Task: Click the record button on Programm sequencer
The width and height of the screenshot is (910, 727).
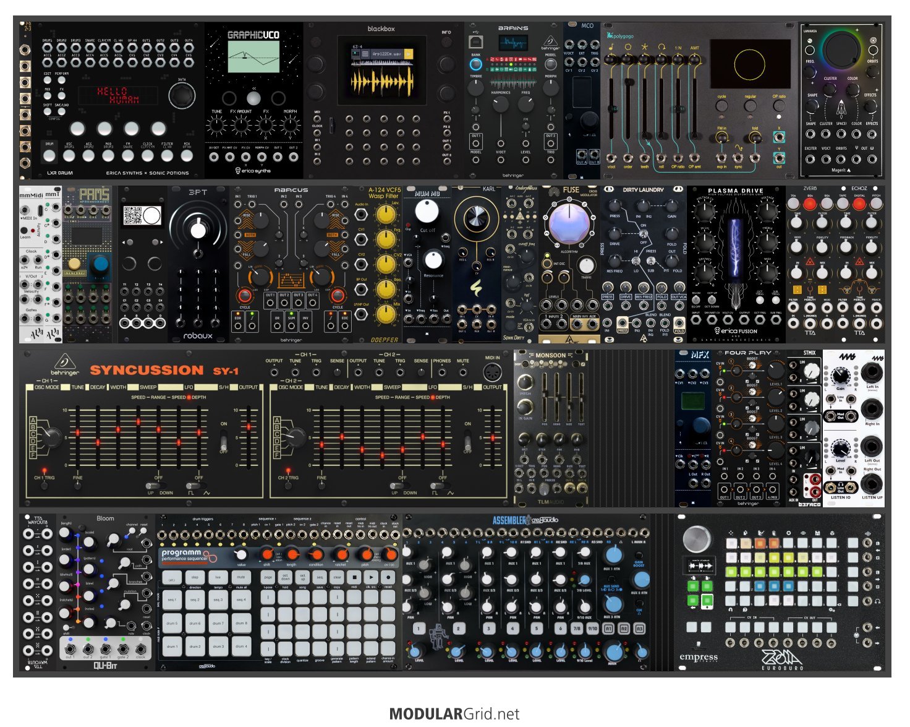Action: pos(388,577)
